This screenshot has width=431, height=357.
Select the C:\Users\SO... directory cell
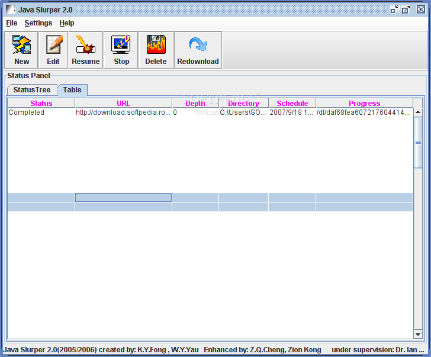coord(243,112)
